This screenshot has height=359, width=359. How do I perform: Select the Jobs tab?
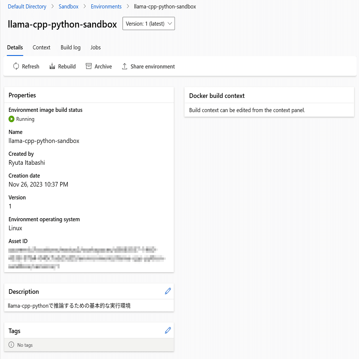(x=95, y=47)
